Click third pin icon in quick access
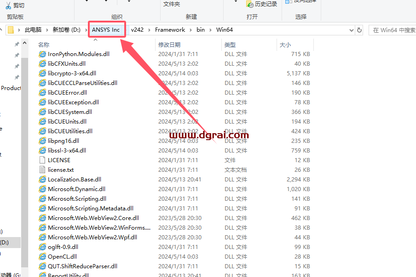Screen dimensions: 416x277 pyautogui.click(x=17, y=66)
